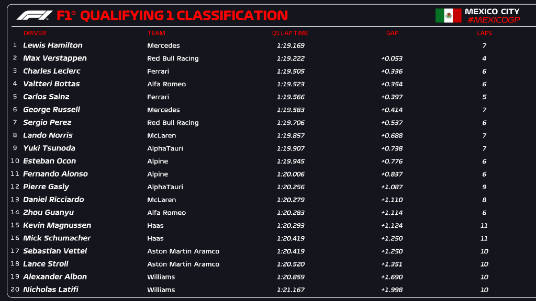
Task: Select driver Lewis Hamilton
Action: coord(53,45)
